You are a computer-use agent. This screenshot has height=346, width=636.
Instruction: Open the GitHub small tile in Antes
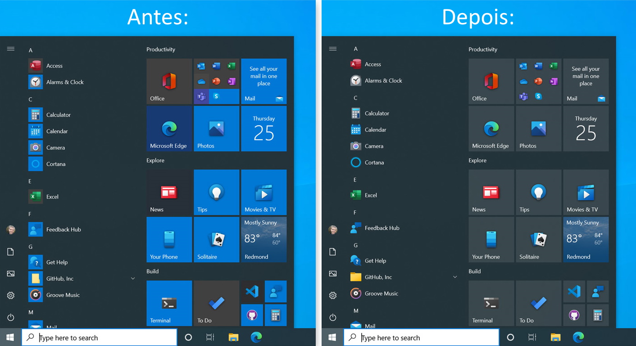(252, 315)
